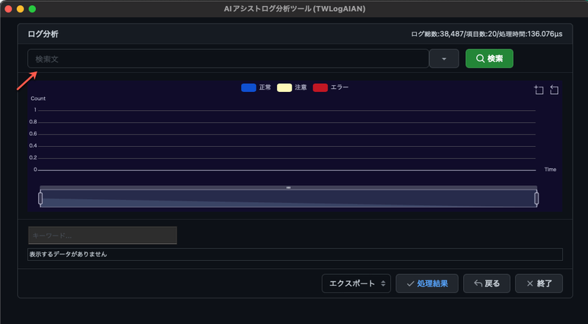Toggle the エラー red legend series
588x324 pixels.
click(330, 87)
